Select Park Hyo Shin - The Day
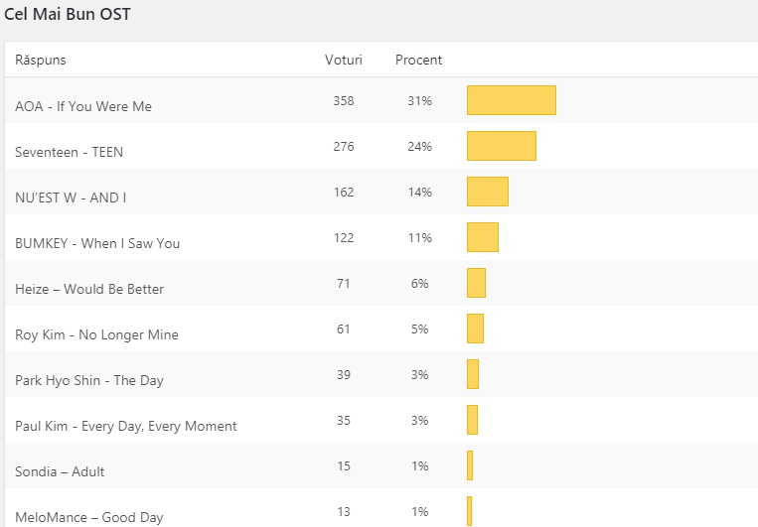Screen dimensions: 758x527 click(x=89, y=380)
